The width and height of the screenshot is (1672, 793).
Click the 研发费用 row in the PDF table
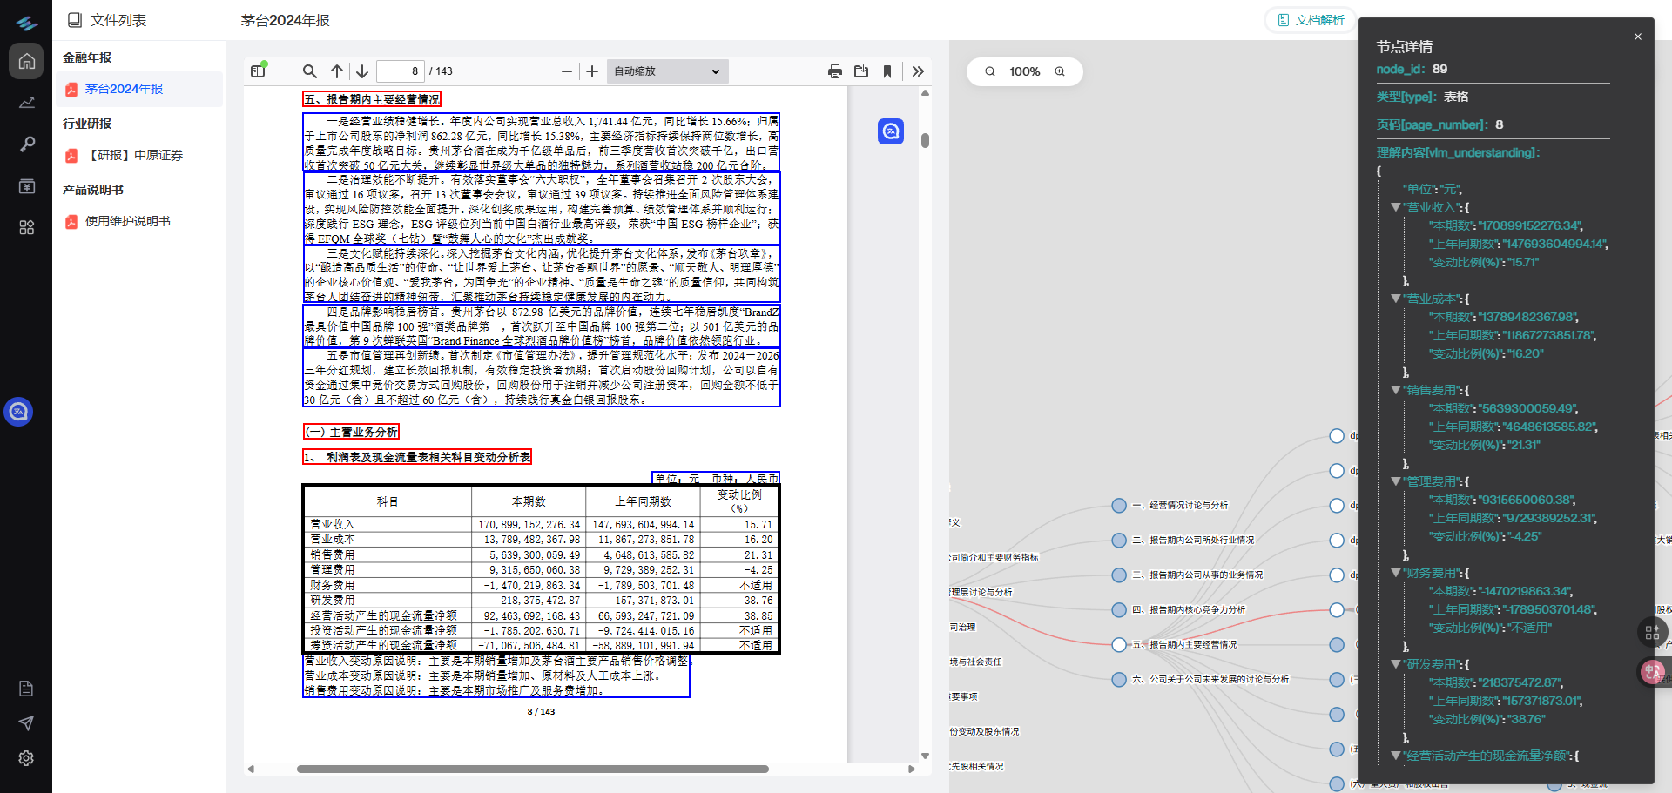(x=540, y=601)
